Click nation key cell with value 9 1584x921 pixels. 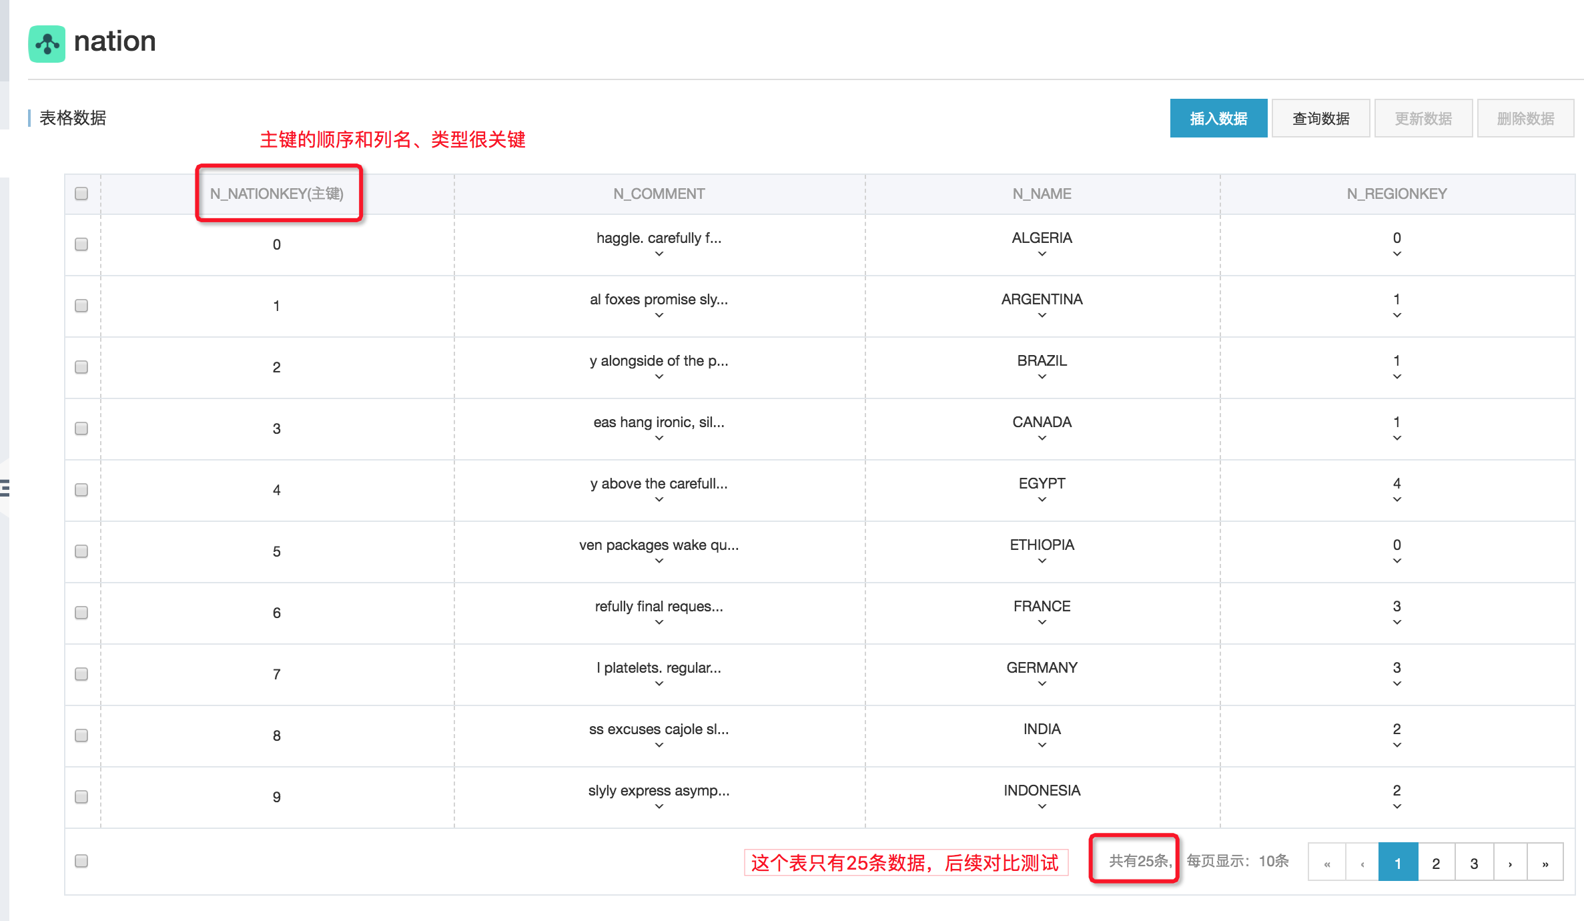(x=277, y=797)
